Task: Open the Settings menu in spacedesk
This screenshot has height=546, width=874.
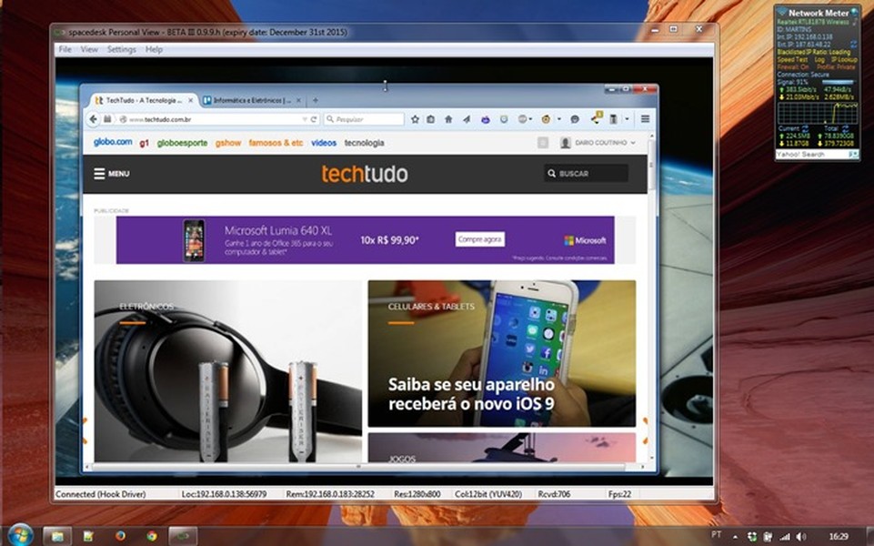Action: tap(121, 49)
